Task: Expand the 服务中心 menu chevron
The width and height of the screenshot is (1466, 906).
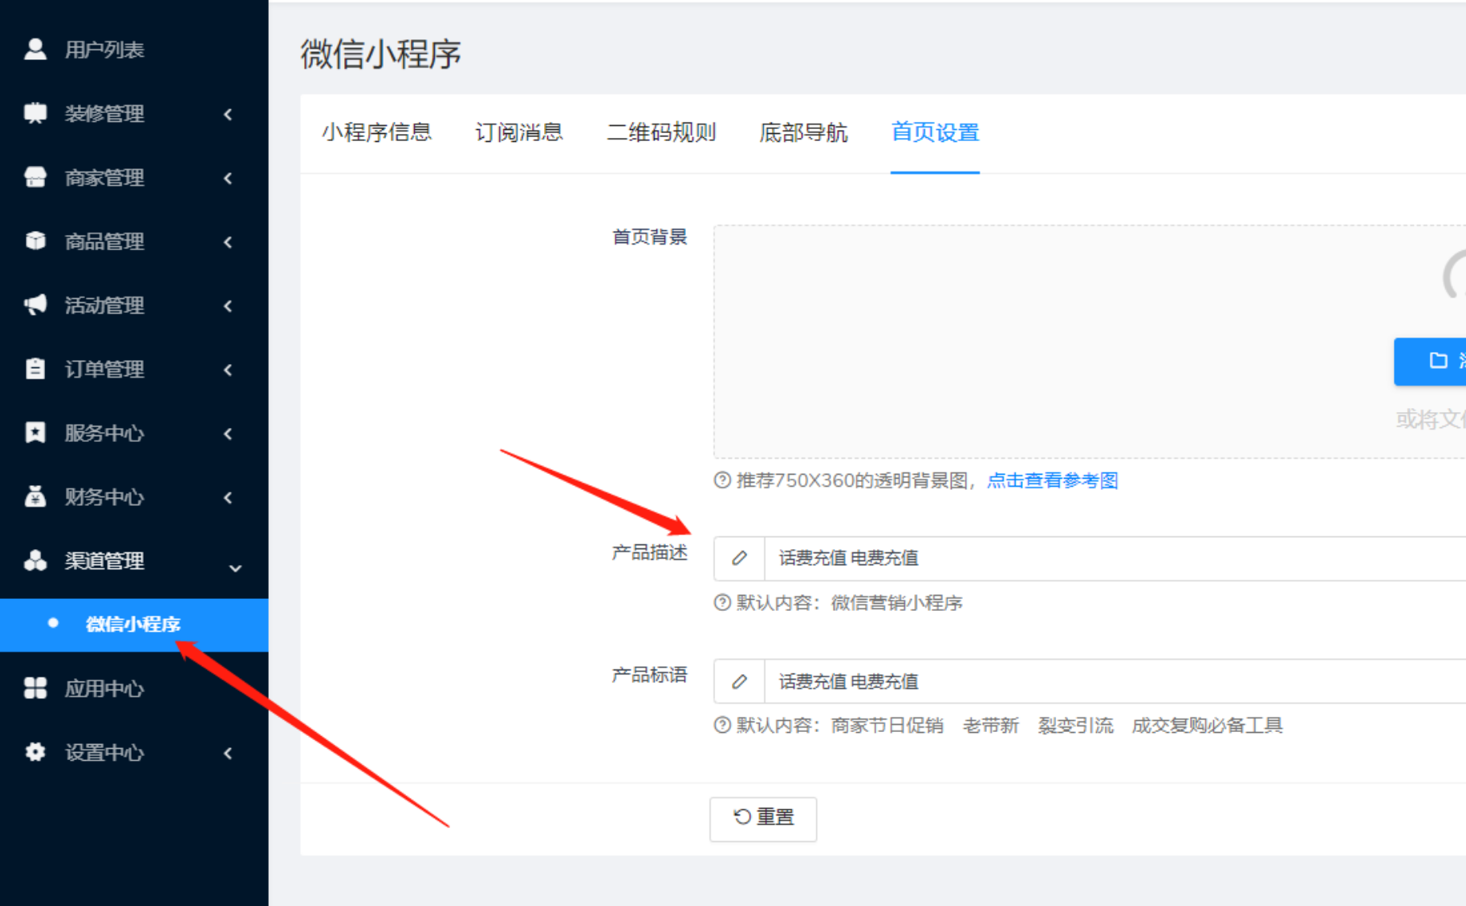Action: click(x=228, y=433)
